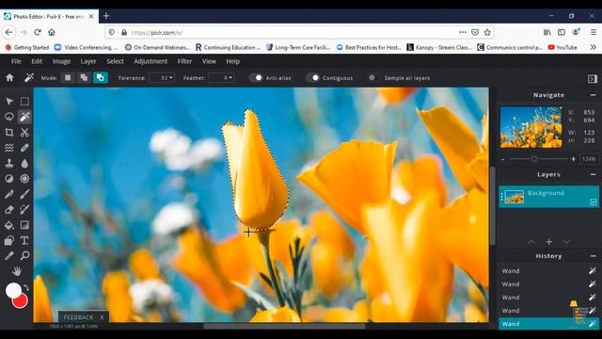Viewport: 602px width, 339px height.
Task: Show more bookmarks chevron
Action: [x=594, y=47]
